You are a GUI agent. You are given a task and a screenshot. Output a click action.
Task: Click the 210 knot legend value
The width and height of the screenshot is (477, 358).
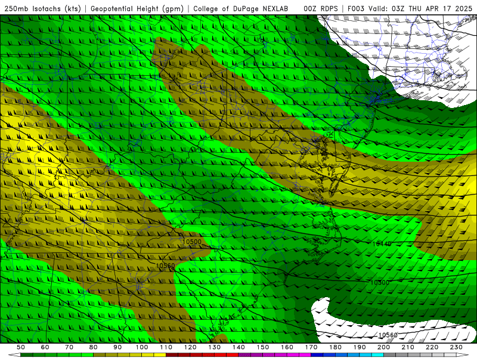click(408, 347)
